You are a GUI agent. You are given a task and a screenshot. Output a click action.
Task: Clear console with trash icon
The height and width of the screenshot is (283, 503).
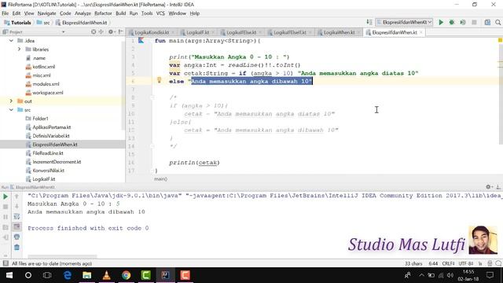click(x=17, y=247)
